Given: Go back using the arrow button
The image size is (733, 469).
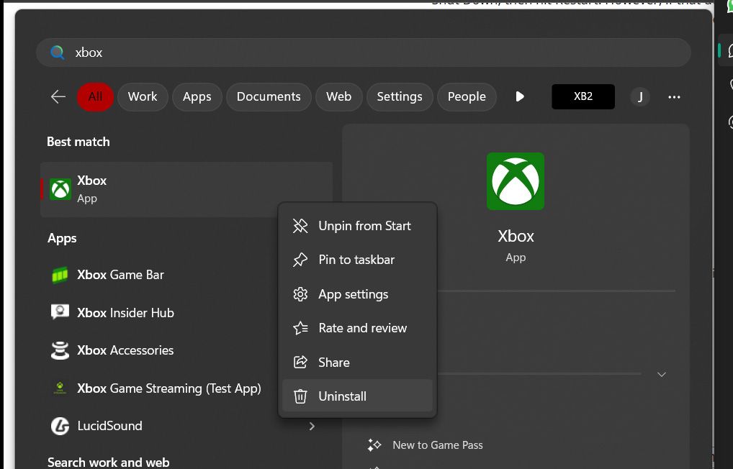Looking at the screenshot, I should (x=58, y=96).
